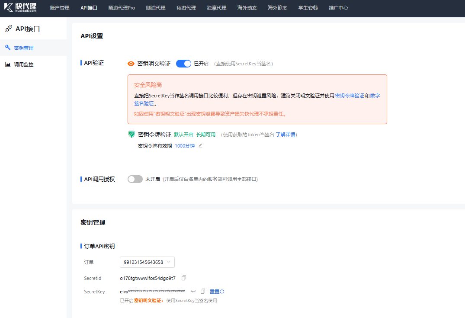Disable the 密钥明文验证 switch
Screen dimensions: 465x318
tap(183, 64)
